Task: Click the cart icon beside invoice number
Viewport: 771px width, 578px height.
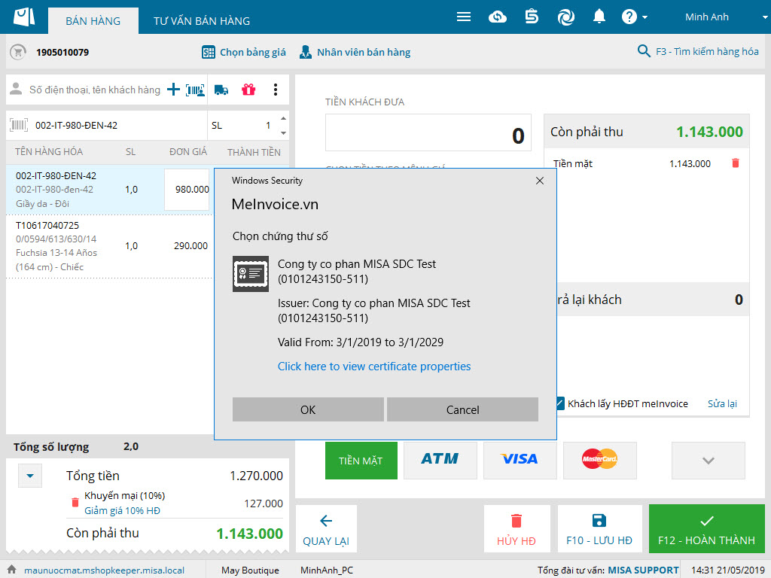Action: 18,52
